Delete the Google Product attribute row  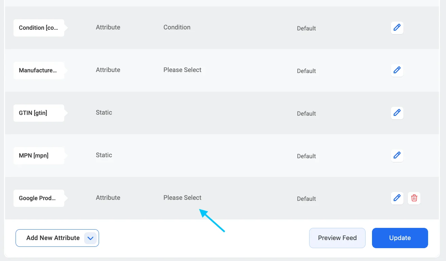[x=414, y=198]
